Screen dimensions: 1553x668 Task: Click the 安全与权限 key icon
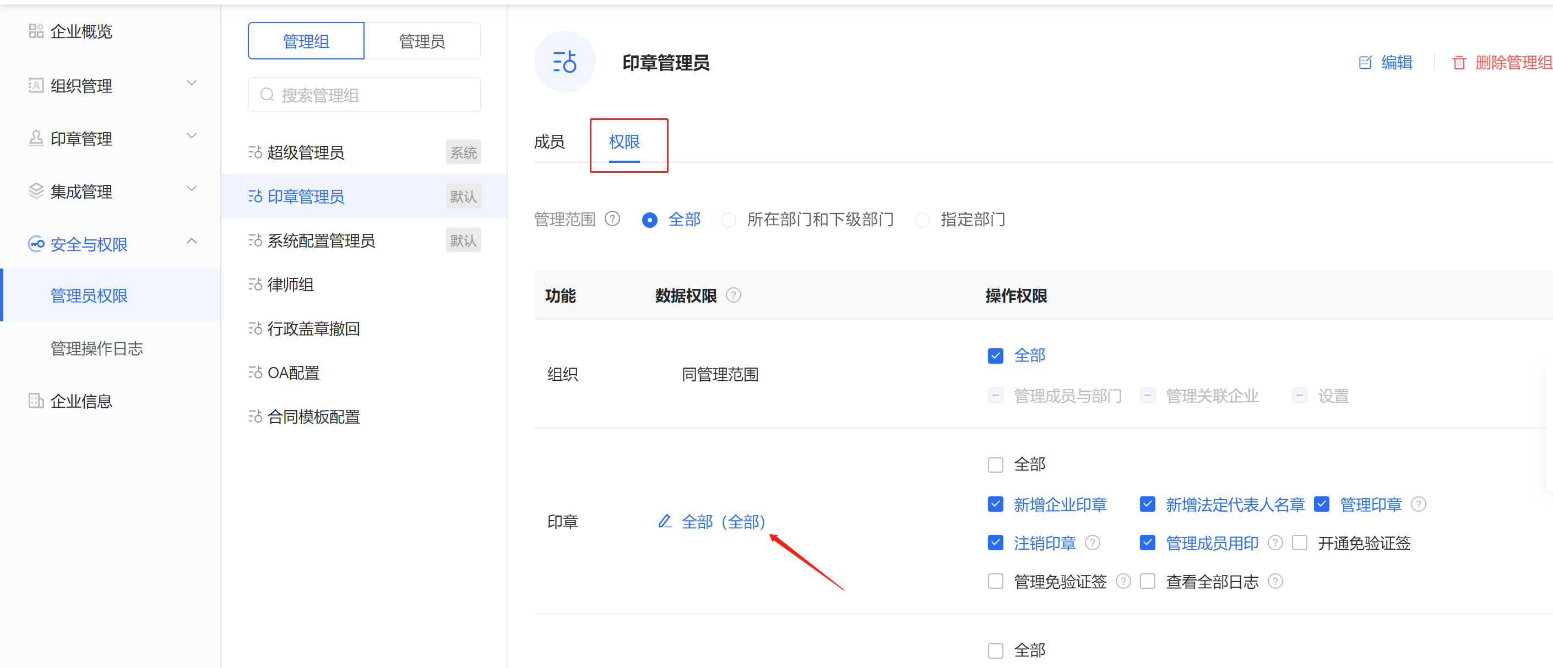(36, 244)
